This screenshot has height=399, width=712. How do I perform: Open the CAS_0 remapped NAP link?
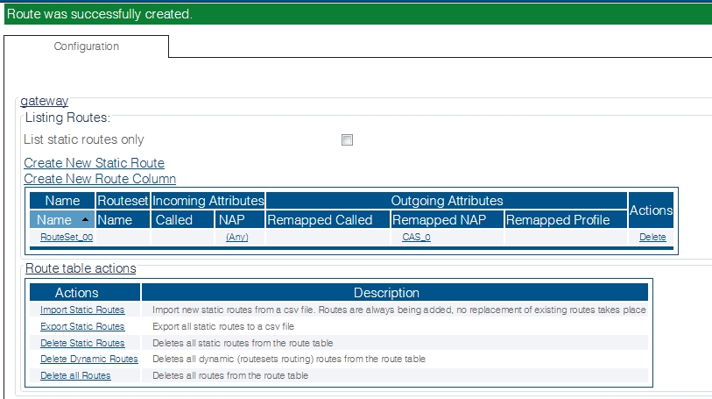point(416,238)
